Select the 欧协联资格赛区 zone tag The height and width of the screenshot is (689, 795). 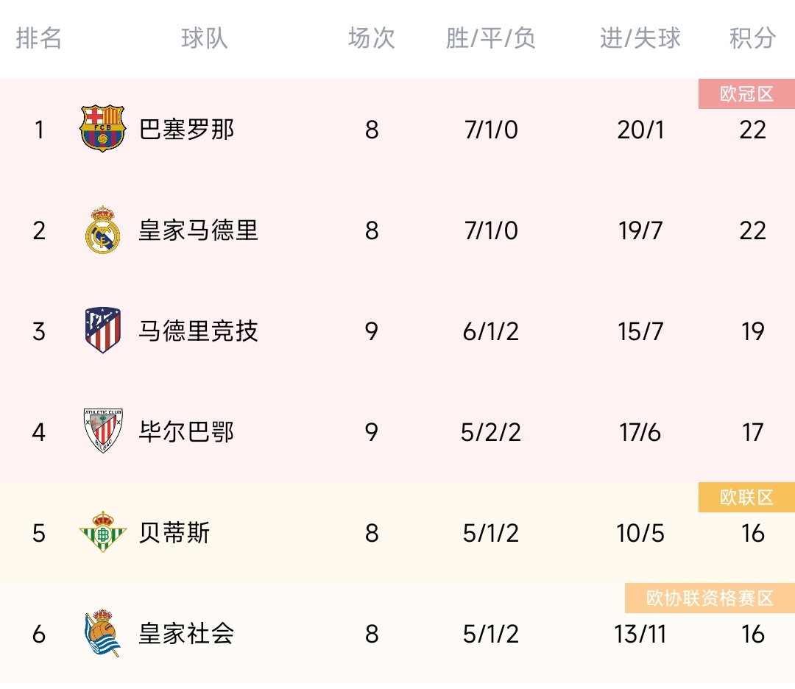click(x=710, y=598)
